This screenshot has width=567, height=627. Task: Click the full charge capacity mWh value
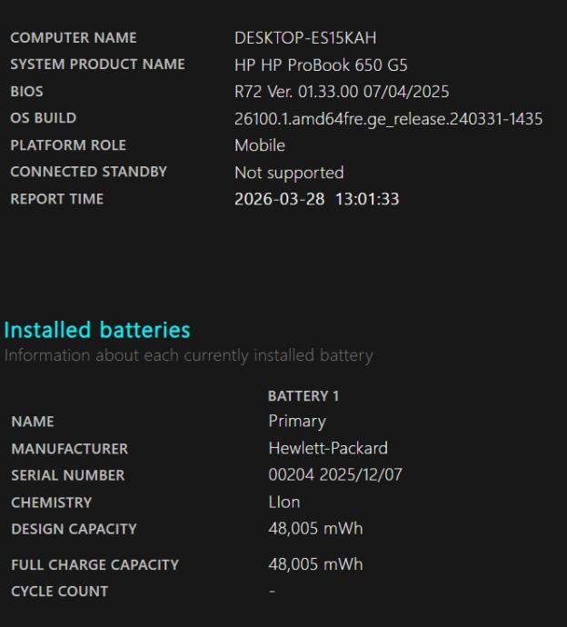[315, 564]
